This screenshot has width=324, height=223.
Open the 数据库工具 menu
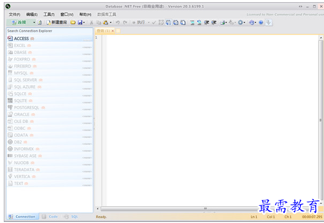pyautogui.click(x=106, y=14)
